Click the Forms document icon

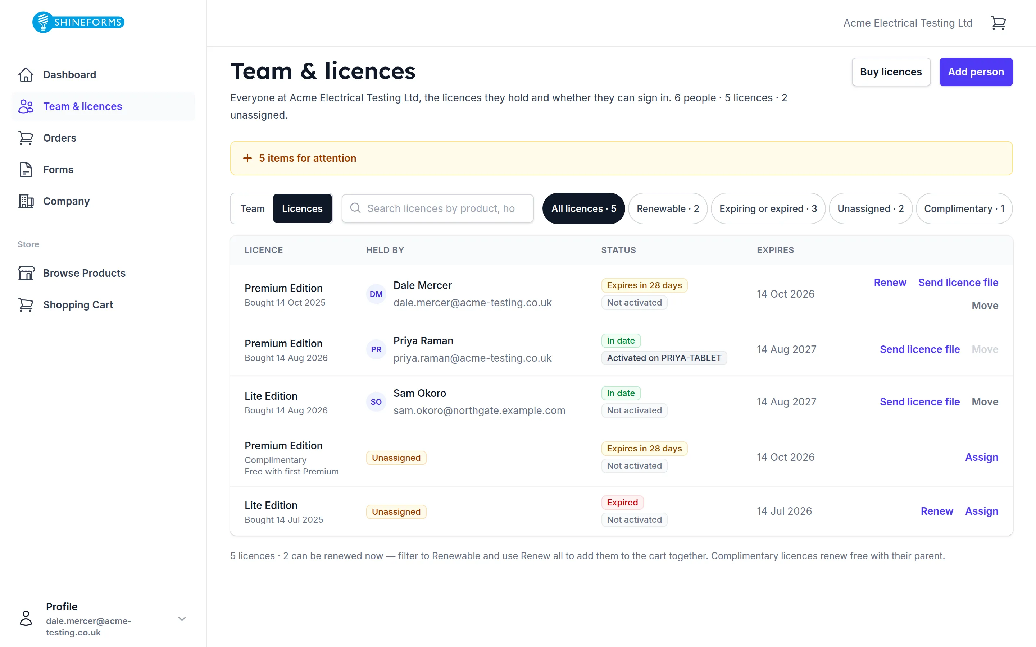click(x=26, y=169)
